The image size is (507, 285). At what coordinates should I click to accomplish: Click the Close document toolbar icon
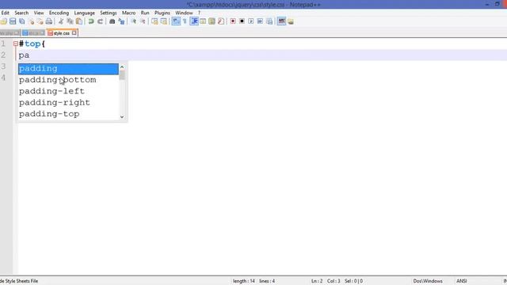tap(32, 21)
